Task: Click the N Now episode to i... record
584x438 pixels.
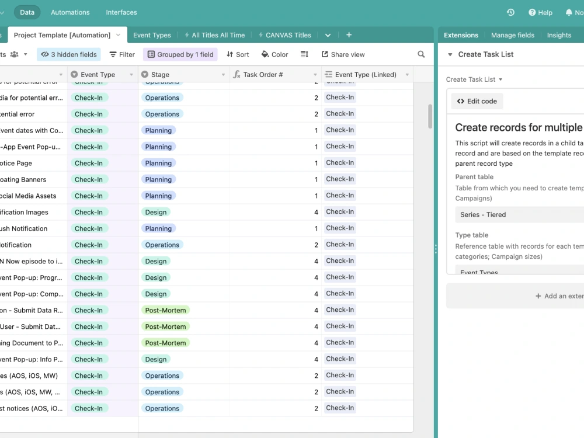Action: (x=32, y=262)
